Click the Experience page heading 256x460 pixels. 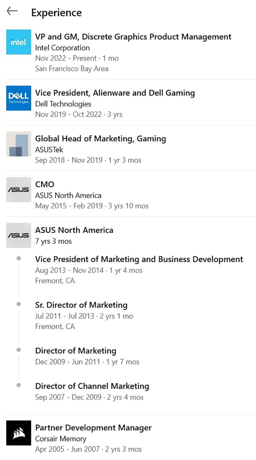tap(56, 13)
